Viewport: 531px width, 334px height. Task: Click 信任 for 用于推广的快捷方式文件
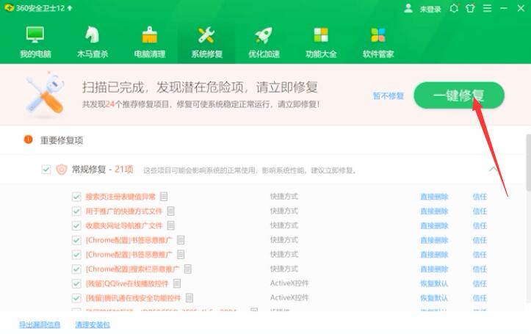(480, 211)
